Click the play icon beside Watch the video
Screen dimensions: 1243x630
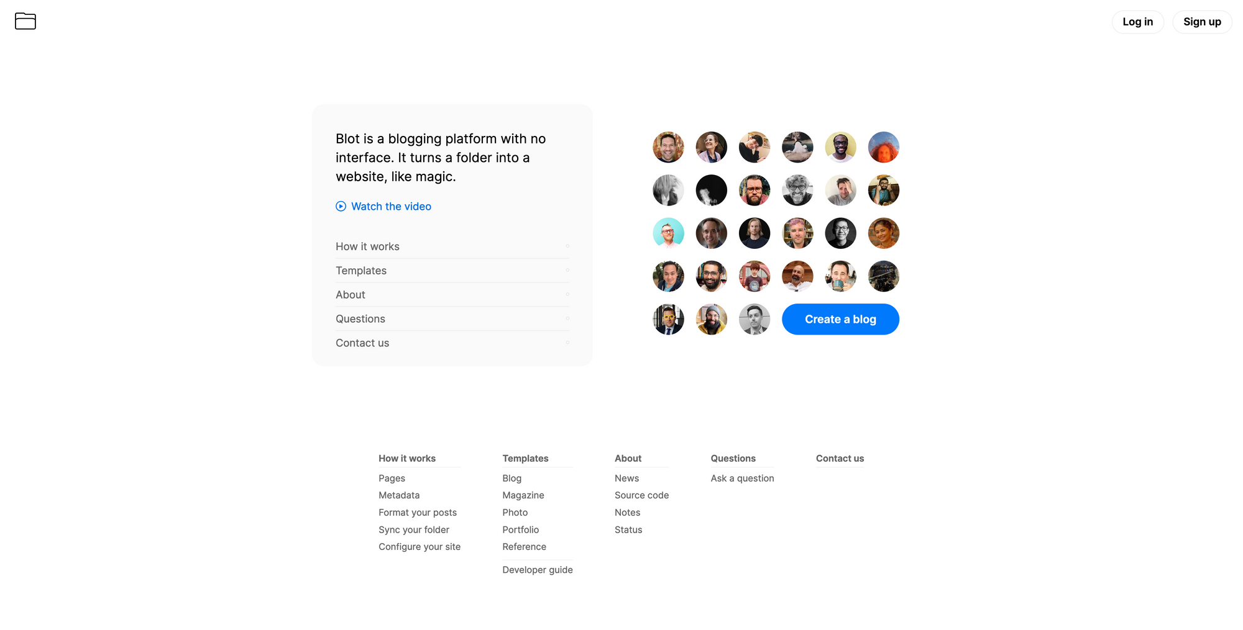click(341, 206)
